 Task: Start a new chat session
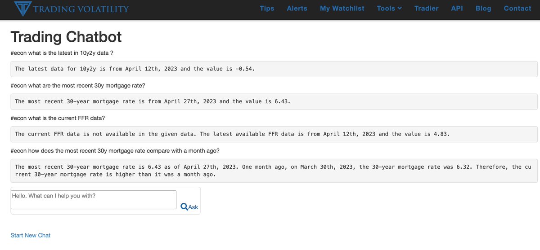pyautogui.click(x=31, y=235)
